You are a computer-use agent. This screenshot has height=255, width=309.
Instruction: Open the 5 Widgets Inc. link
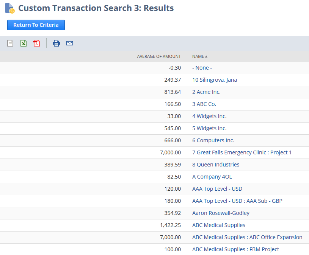(209, 128)
